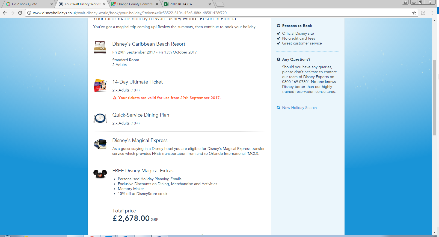Close the Your Walt Disney World tab
Image resolution: width=439 pixels, height=237 pixels.
pos(104,4)
